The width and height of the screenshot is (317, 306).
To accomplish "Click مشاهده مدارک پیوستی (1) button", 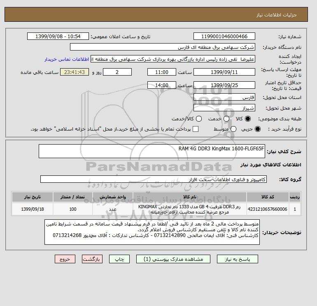I will pos(173,259).
